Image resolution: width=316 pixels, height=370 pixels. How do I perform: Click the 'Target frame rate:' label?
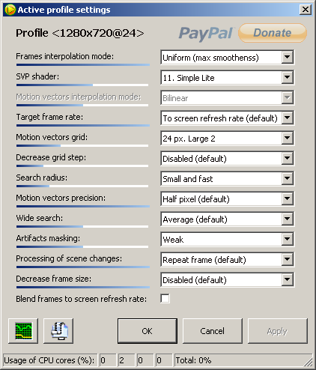click(x=49, y=117)
